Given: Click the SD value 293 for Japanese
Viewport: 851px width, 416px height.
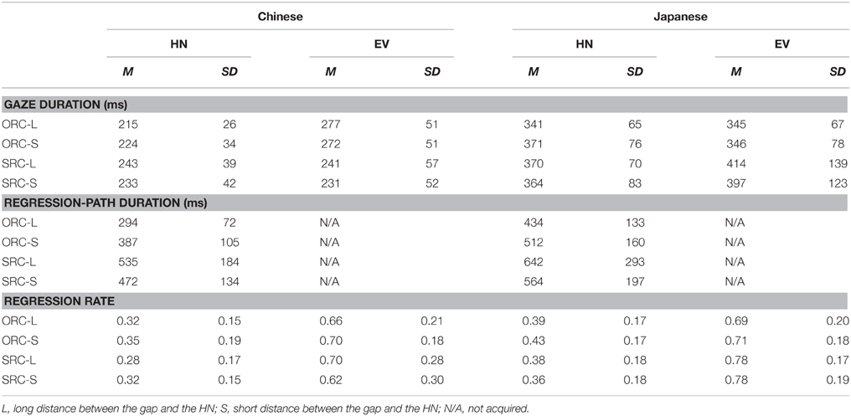Looking at the screenshot, I should (x=635, y=261).
